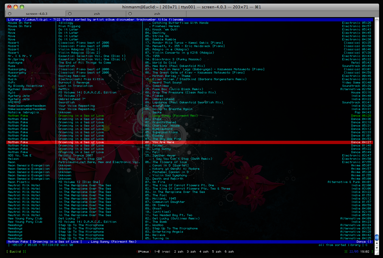
Task: Click the 19:02 clock in status line
Action: coord(364,251)
